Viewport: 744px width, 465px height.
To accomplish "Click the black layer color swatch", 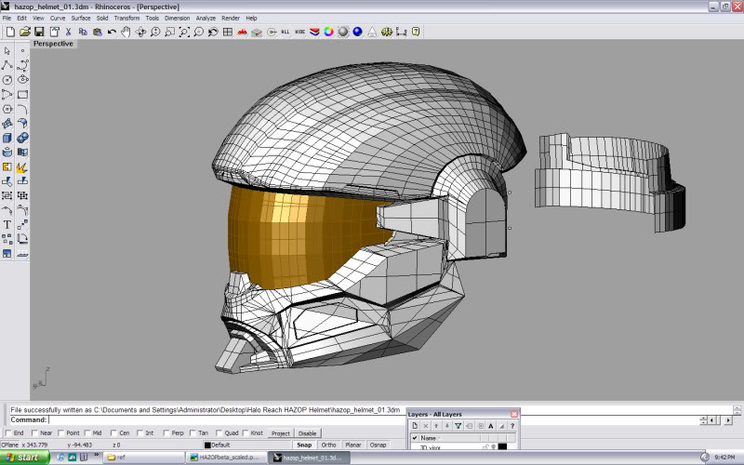I will click(502, 447).
